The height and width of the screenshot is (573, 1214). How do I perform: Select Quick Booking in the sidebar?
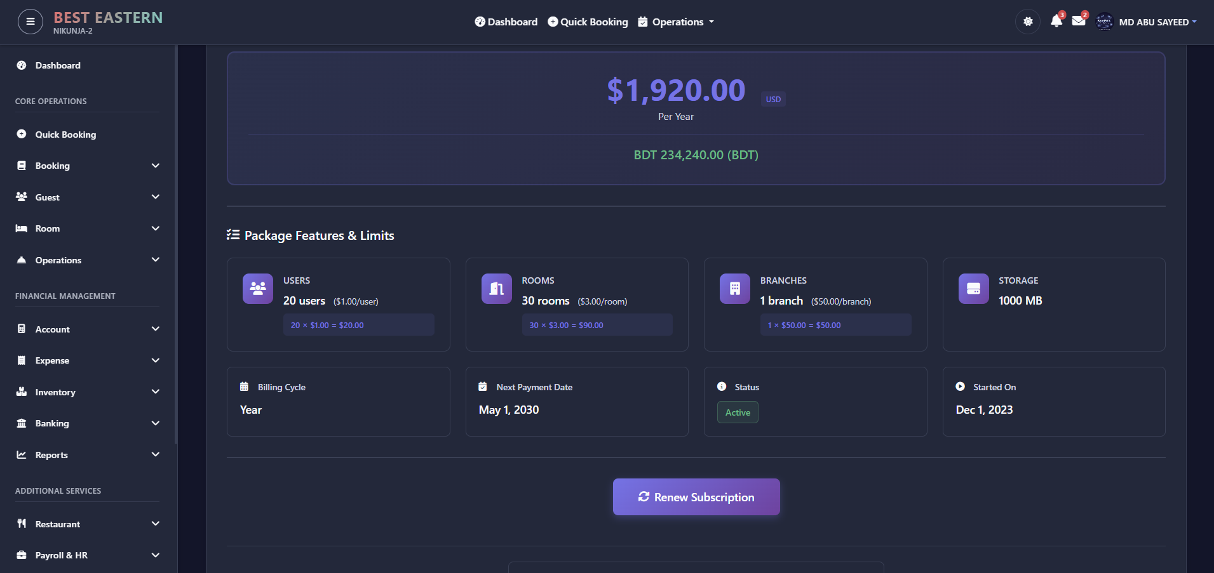65,135
